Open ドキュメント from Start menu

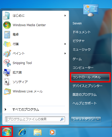(82, 32)
